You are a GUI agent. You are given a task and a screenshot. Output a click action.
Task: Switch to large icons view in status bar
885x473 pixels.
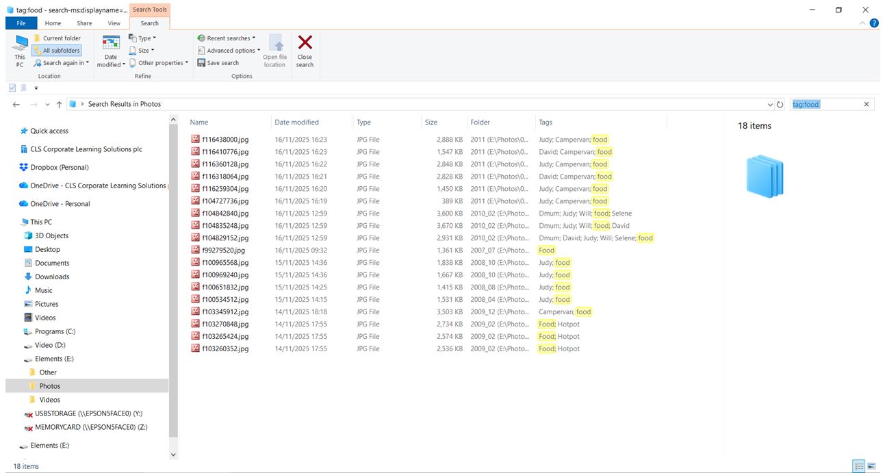872,466
